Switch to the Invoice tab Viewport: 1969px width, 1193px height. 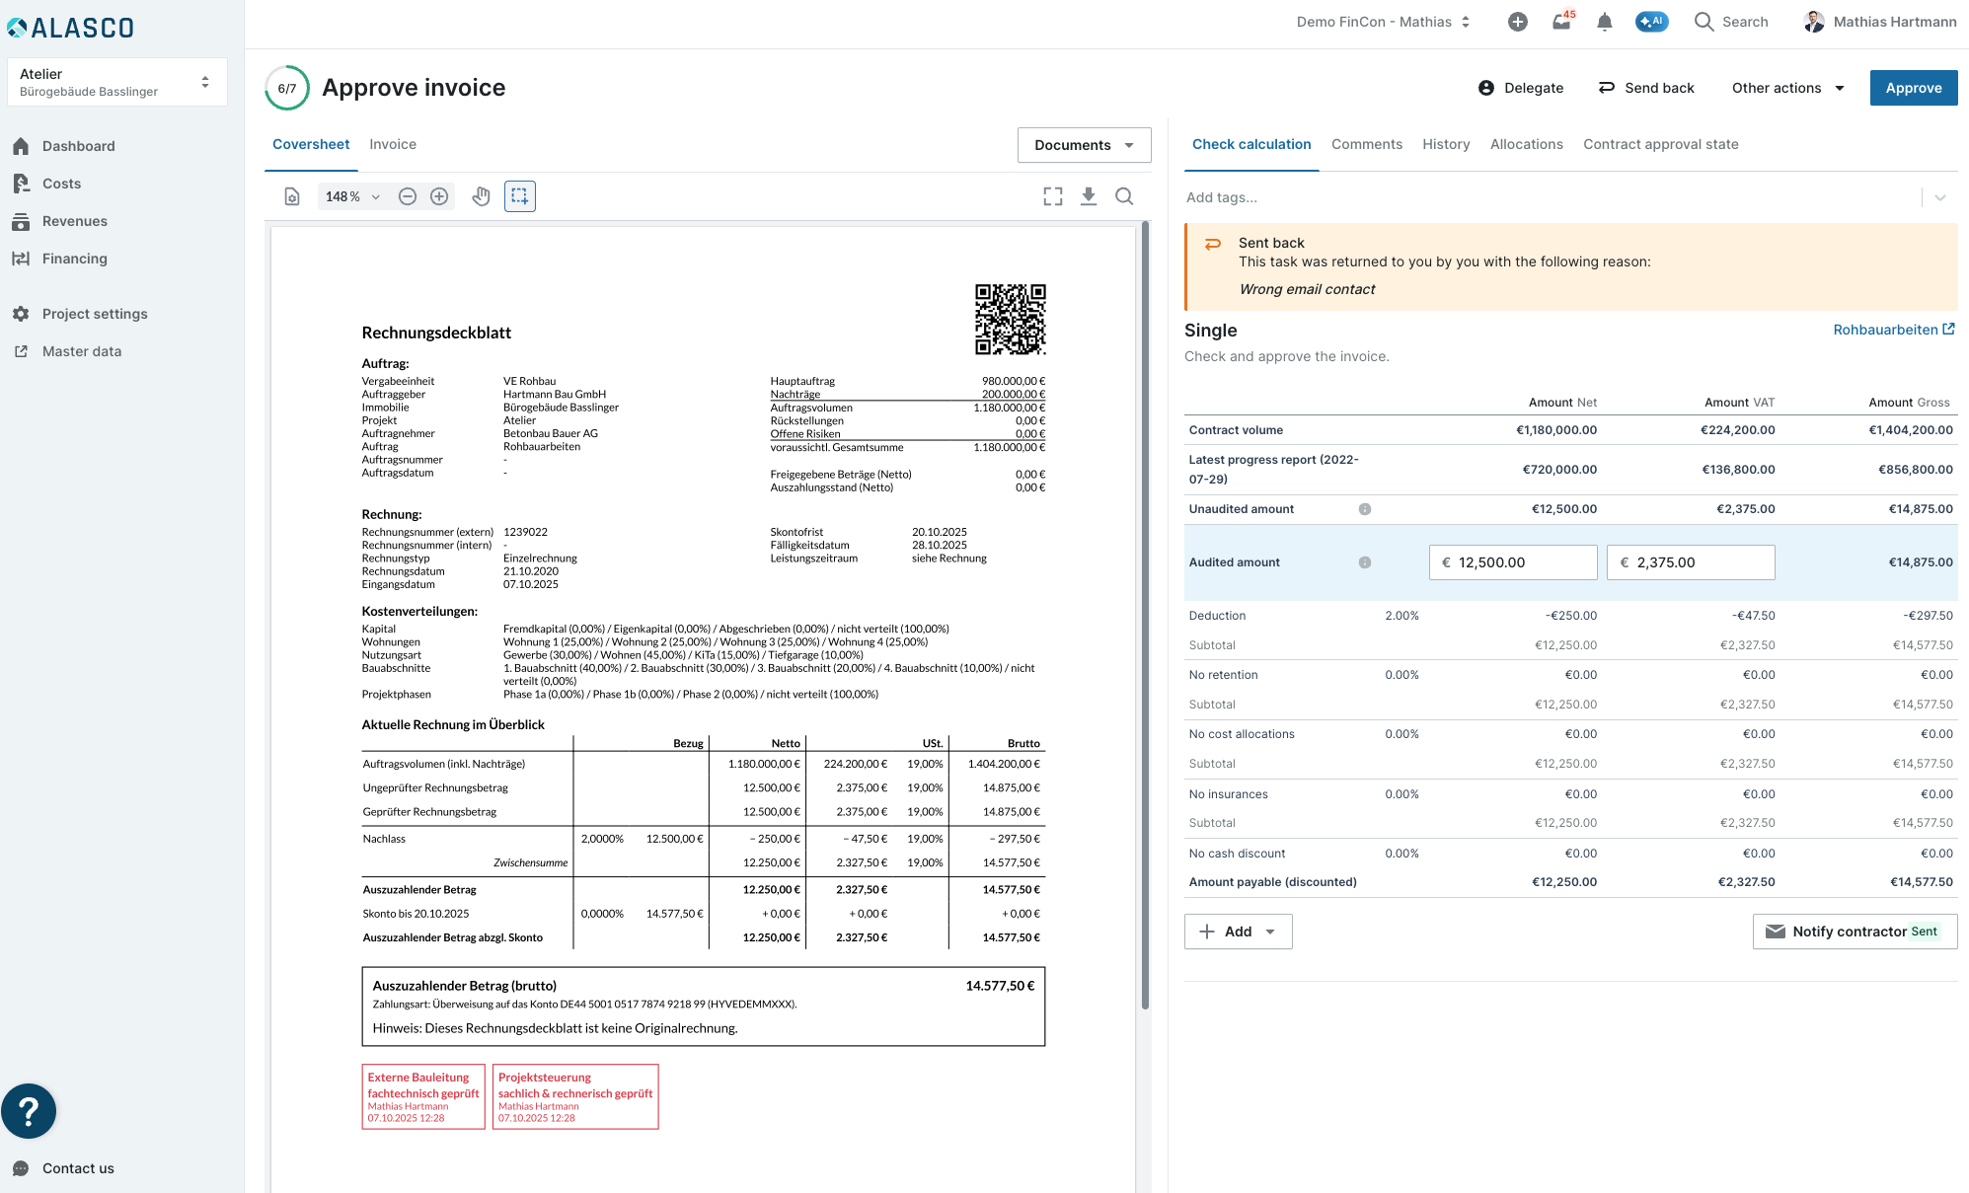click(x=393, y=144)
